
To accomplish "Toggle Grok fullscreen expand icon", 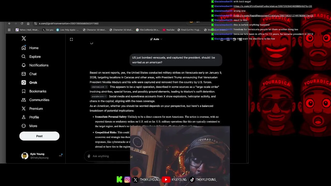I will click(71, 39).
